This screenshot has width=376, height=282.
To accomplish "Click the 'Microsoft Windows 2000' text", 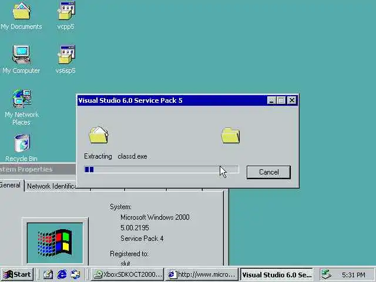I will (155, 217).
